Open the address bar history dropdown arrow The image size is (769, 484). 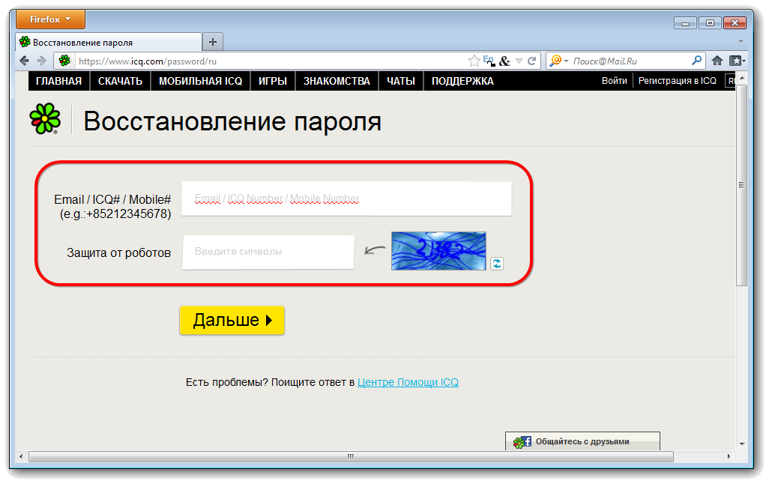(x=519, y=61)
